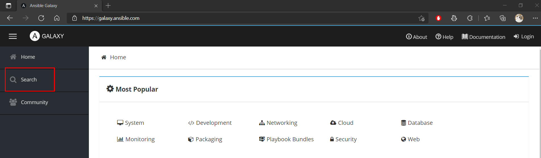Browse the Security category
The image size is (541, 158).
coord(343,139)
